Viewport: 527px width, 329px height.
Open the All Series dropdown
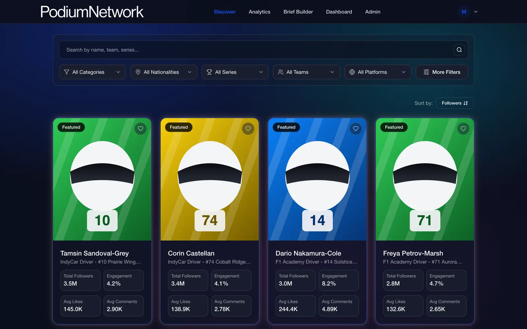pyautogui.click(x=235, y=72)
